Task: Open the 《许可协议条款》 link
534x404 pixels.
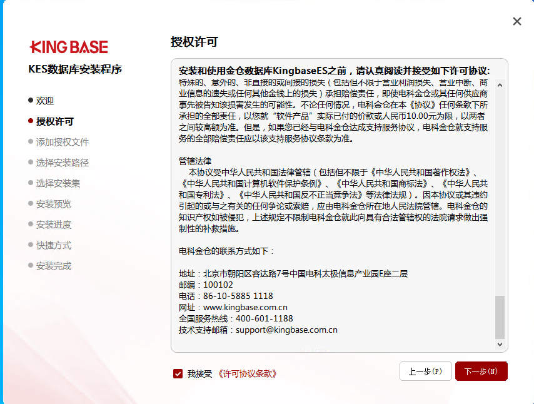Action: click(x=248, y=374)
